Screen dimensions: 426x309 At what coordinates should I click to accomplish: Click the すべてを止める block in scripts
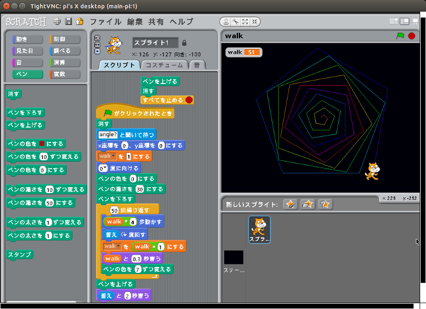167,100
